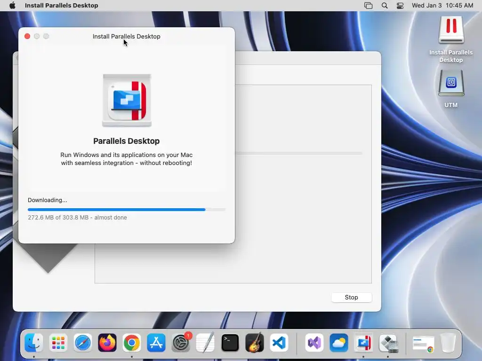The image size is (482, 361).
Task: Open the Apple menu
Action: pyautogui.click(x=12, y=6)
